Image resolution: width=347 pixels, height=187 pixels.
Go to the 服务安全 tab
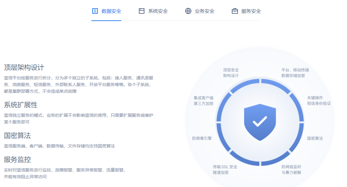pyautogui.click(x=246, y=11)
